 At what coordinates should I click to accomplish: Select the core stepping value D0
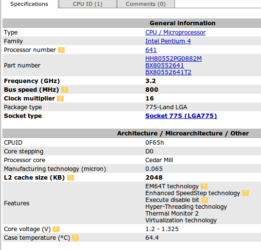(149, 151)
